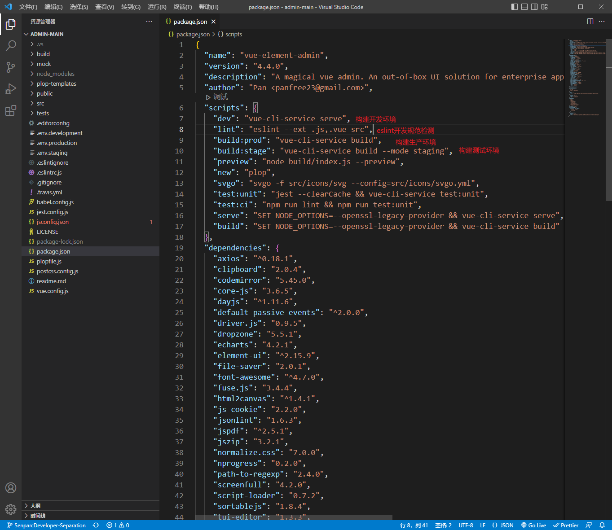Click the SenparcDeveloper-Separation branch indicator
This screenshot has height=530, width=612.
click(x=46, y=525)
